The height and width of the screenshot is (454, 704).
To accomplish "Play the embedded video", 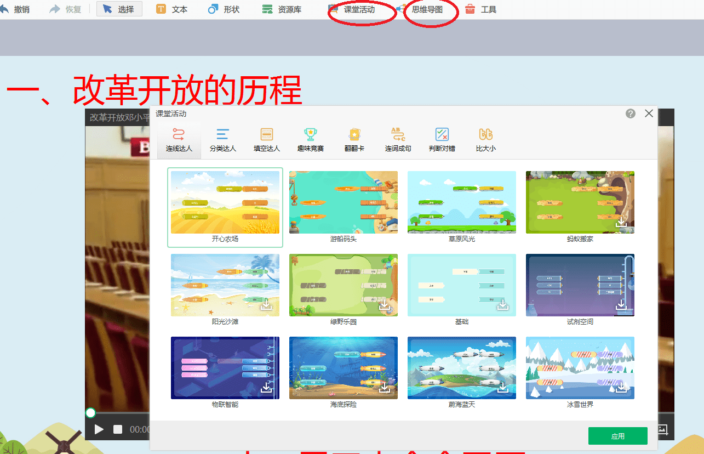I will point(99,429).
